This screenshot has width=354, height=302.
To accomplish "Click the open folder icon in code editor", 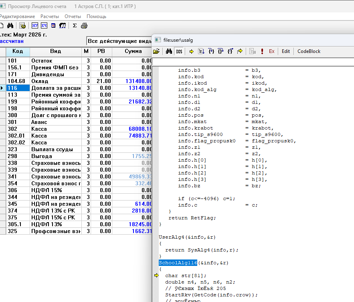I will click(156, 51).
